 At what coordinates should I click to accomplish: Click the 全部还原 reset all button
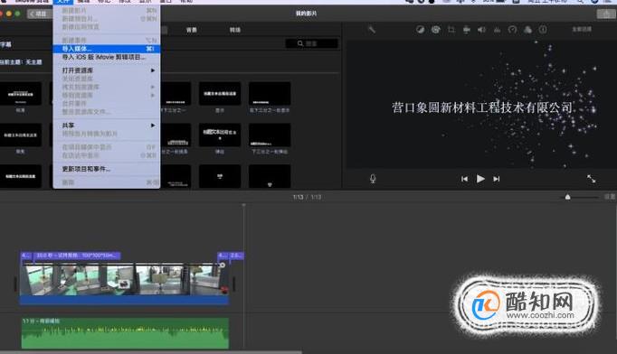(x=582, y=30)
